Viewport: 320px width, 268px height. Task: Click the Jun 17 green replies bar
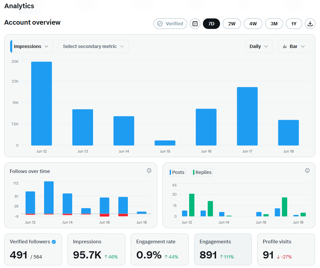click(x=284, y=207)
